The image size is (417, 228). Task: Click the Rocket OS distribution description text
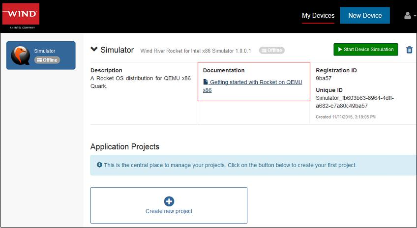141,82
